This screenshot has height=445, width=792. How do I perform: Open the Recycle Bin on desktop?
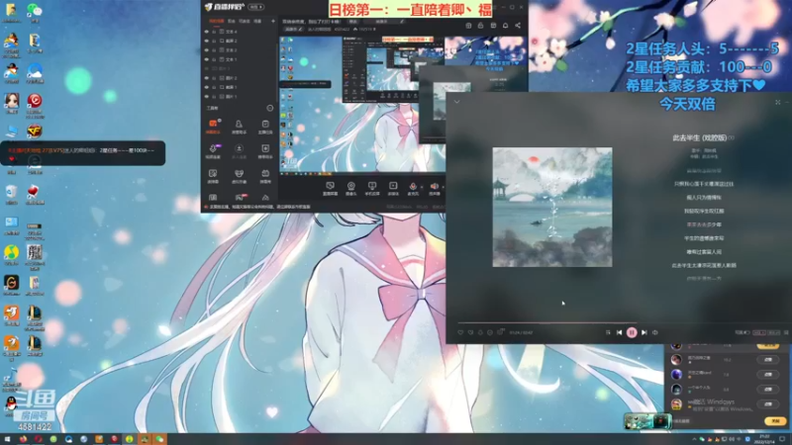click(11, 194)
